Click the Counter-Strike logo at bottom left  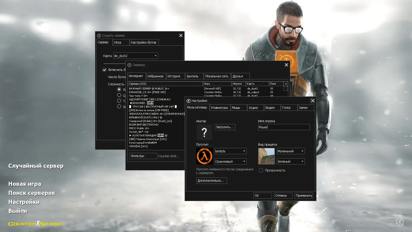pos(35,224)
